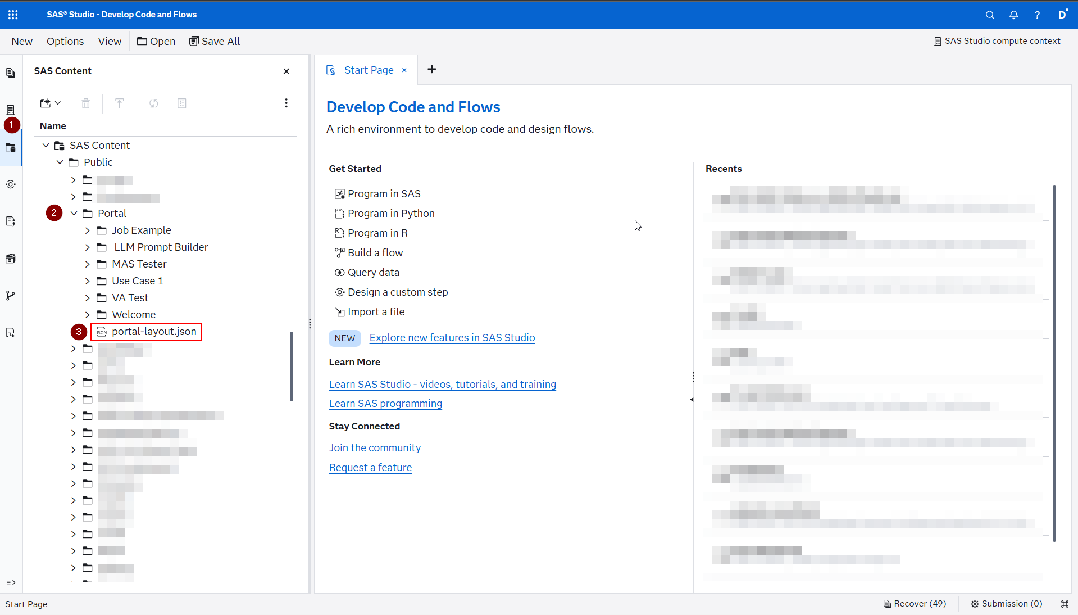Click the SAS Content tree scrollbar

point(292,367)
